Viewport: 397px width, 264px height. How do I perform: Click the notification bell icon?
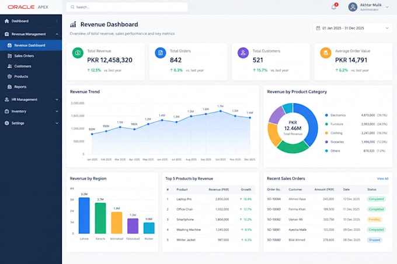click(x=334, y=7)
